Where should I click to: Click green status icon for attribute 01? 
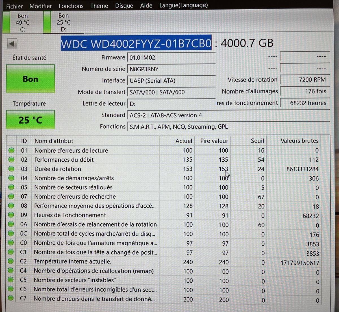point(11,150)
